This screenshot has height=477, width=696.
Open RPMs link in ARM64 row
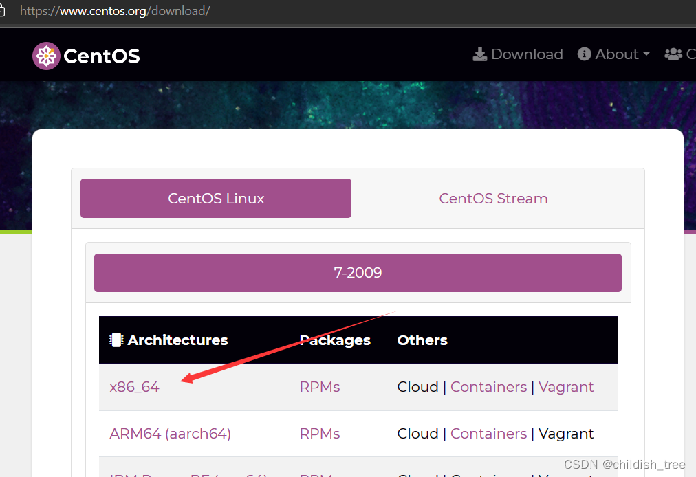pyautogui.click(x=320, y=434)
